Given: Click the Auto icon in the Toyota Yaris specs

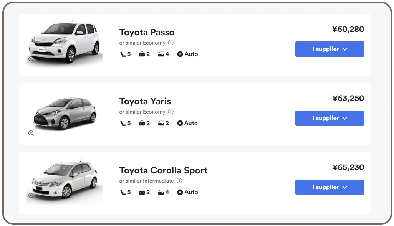Looking at the screenshot, I should pos(179,123).
